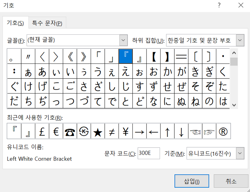Image resolution: width=250 pixels, height=192 pixels.
Task: Pick the telephone symbol from recent symbols
Action: coord(70,131)
